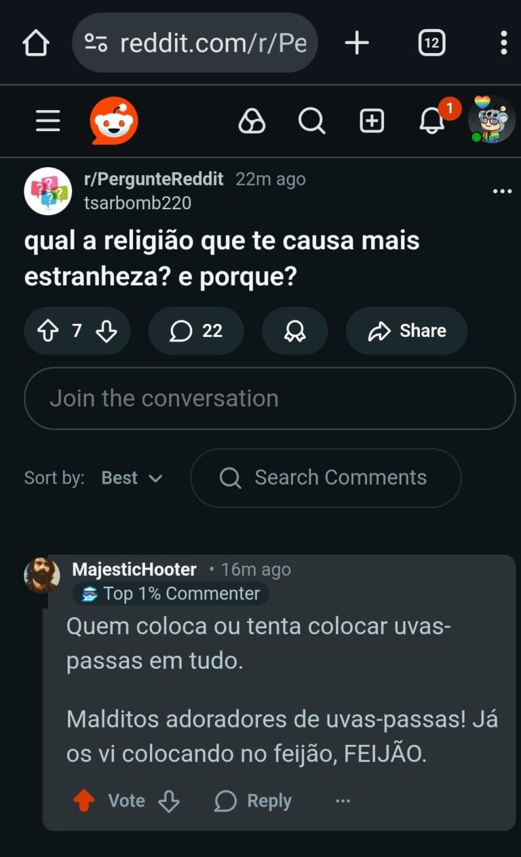Tap the browser home icon

[36, 43]
